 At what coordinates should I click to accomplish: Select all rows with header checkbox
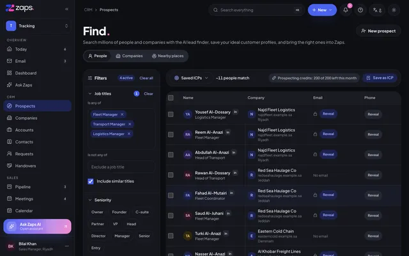click(x=171, y=98)
